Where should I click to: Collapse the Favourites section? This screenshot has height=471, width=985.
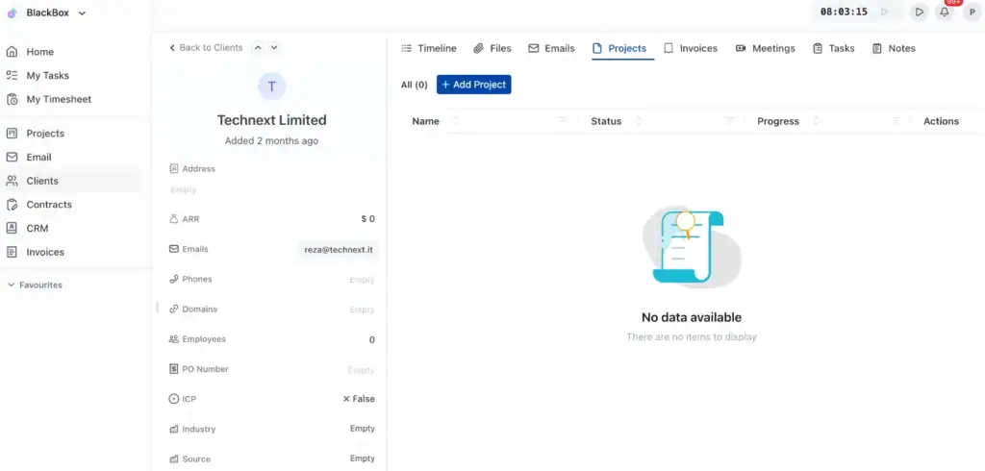point(35,285)
